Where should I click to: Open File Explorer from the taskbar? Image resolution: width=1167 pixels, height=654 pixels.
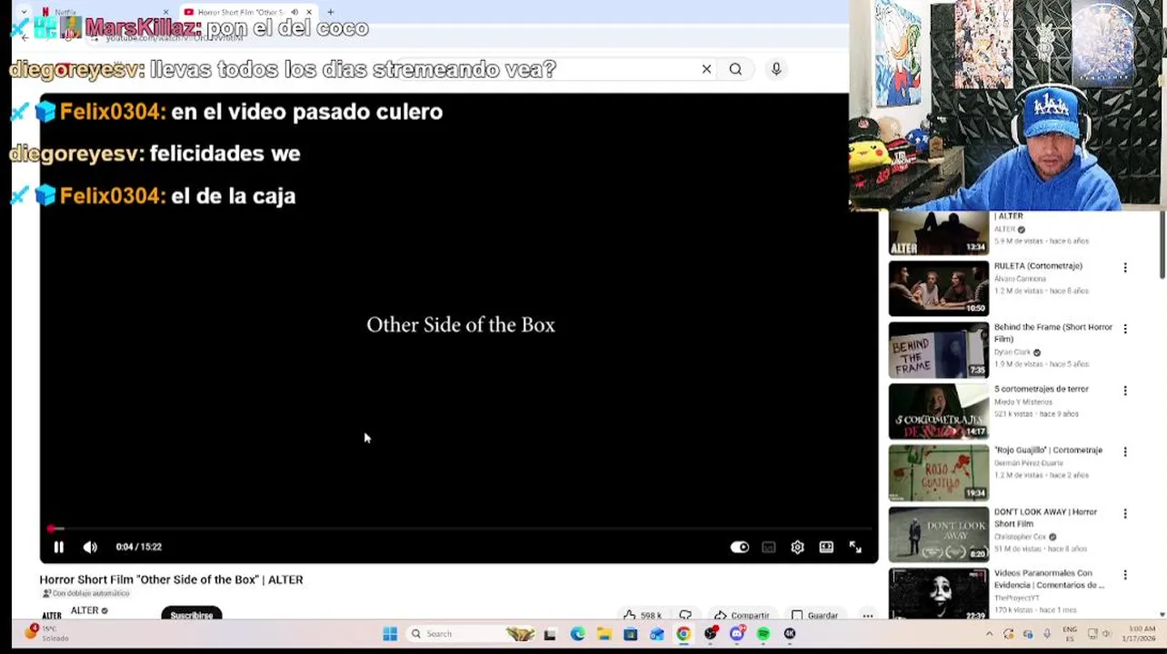coord(603,634)
